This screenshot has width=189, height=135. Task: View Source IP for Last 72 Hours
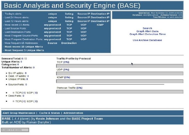pyautogui.click(x=84, y=21)
